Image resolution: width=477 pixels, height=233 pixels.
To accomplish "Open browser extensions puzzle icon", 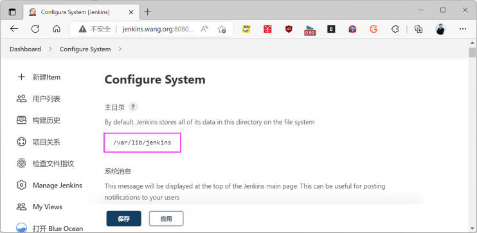I will coord(395,29).
